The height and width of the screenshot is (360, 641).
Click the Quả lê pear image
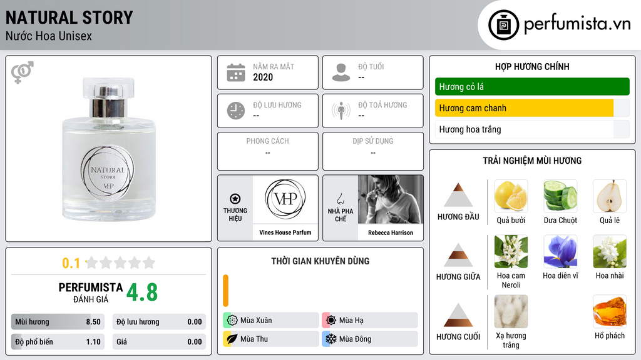(610, 196)
